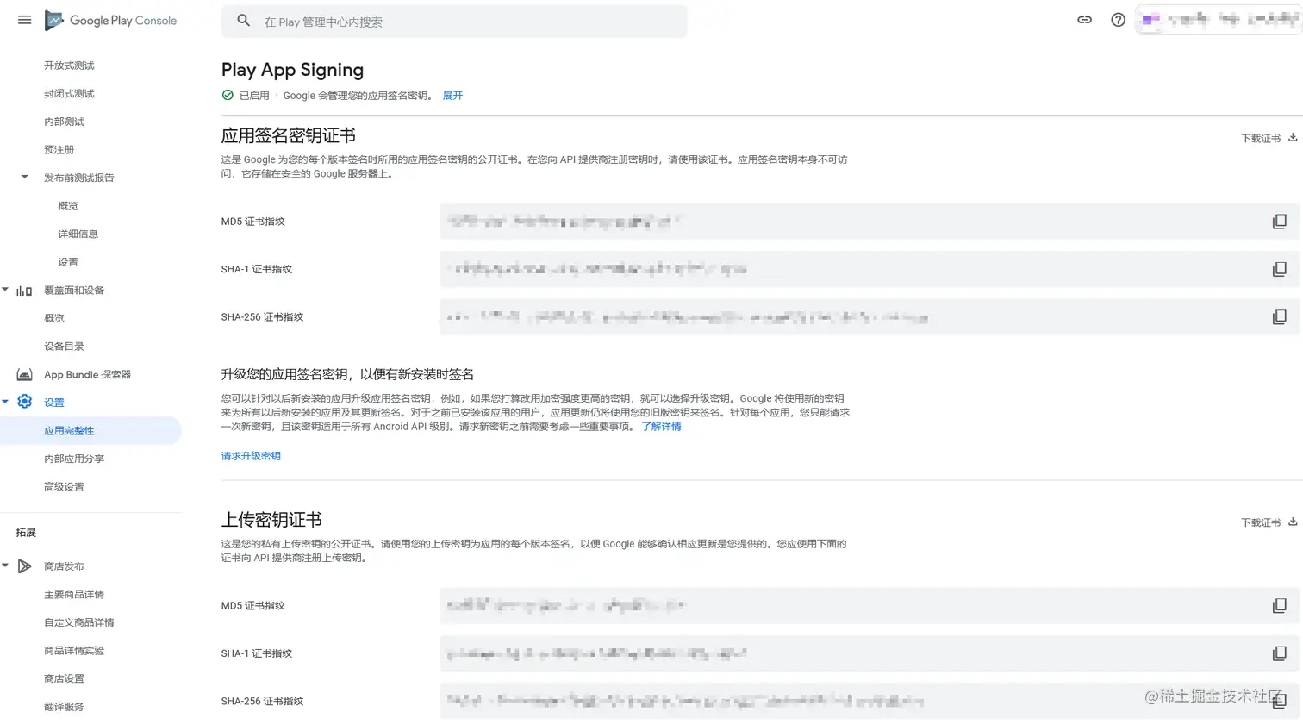Open 内部应用分享 in the sidebar
1303x725 pixels.
[72, 458]
